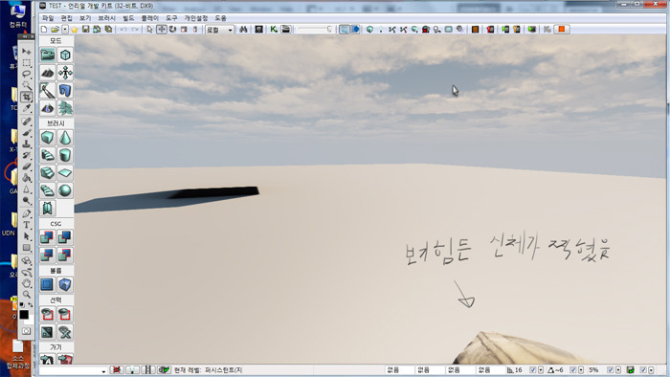Activate Foliage mode tree icon
This screenshot has width=670, height=377.
point(65,108)
